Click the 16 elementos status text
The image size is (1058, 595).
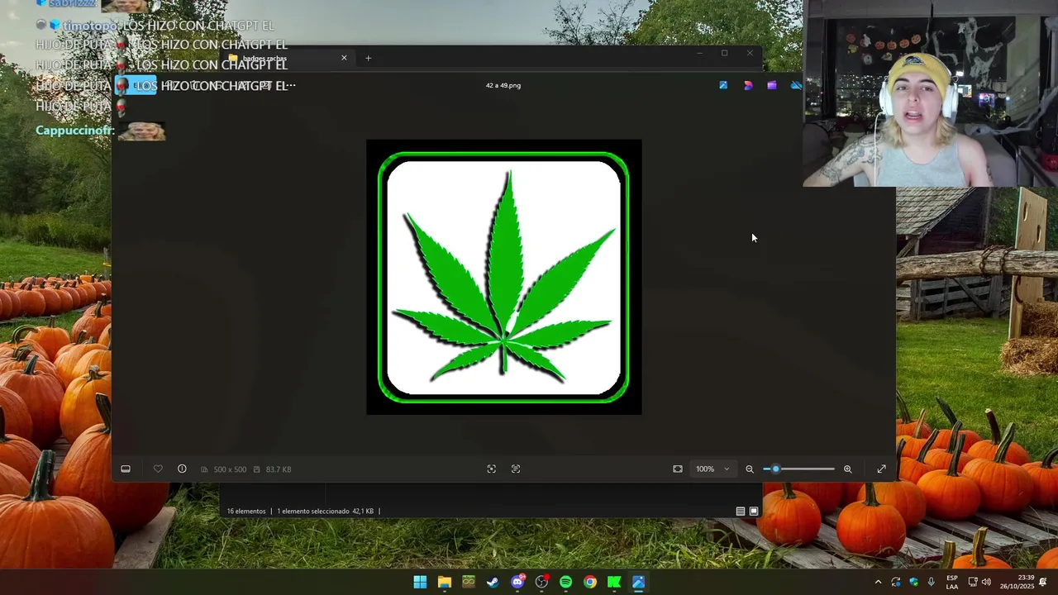tap(246, 512)
